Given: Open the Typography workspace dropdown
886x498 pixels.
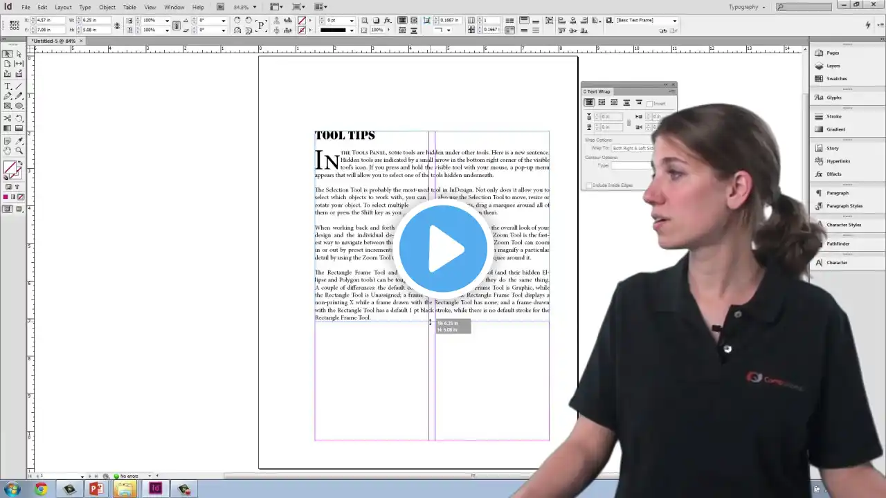Looking at the screenshot, I should click(x=748, y=7).
